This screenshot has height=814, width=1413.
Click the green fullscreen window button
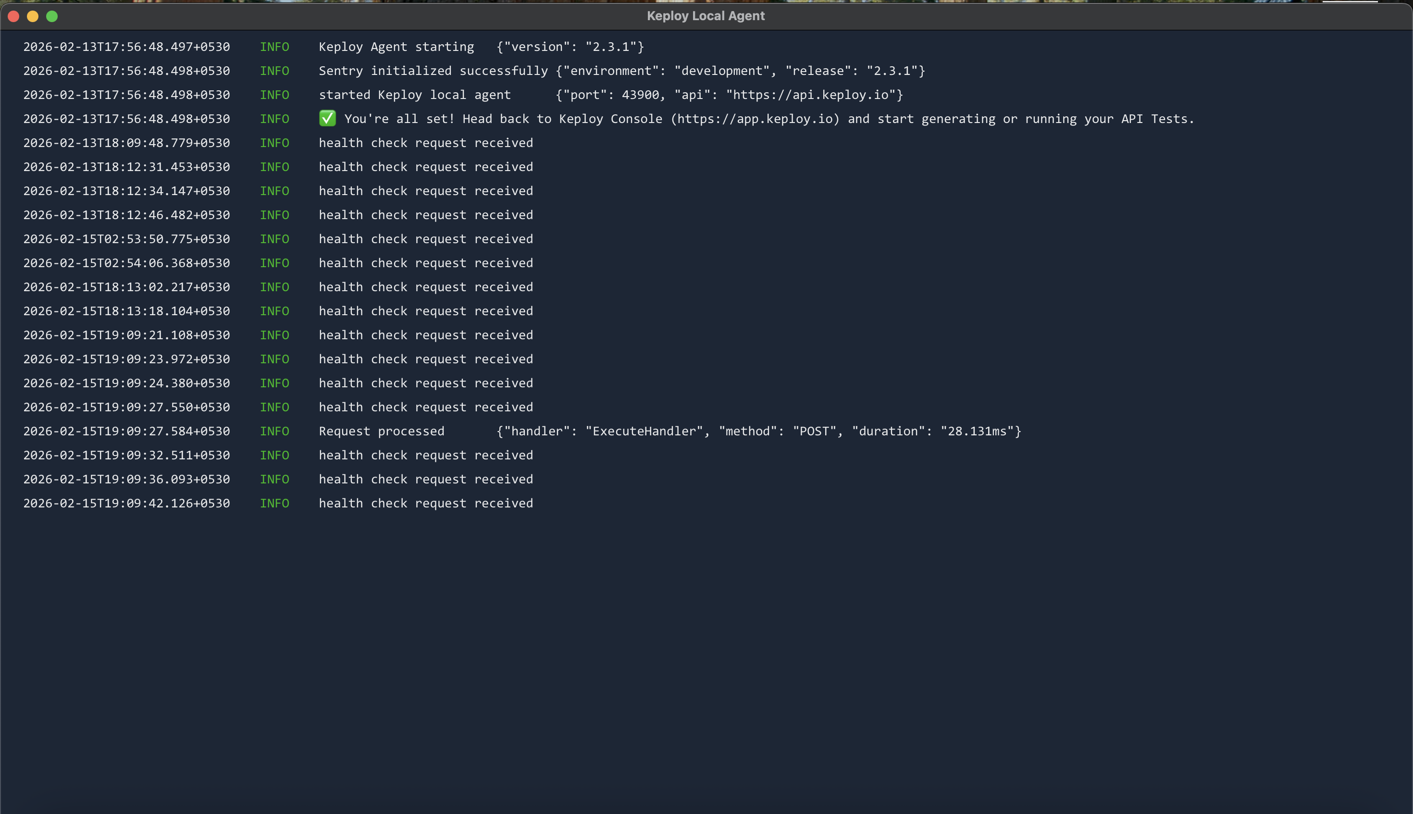click(52, 16)
